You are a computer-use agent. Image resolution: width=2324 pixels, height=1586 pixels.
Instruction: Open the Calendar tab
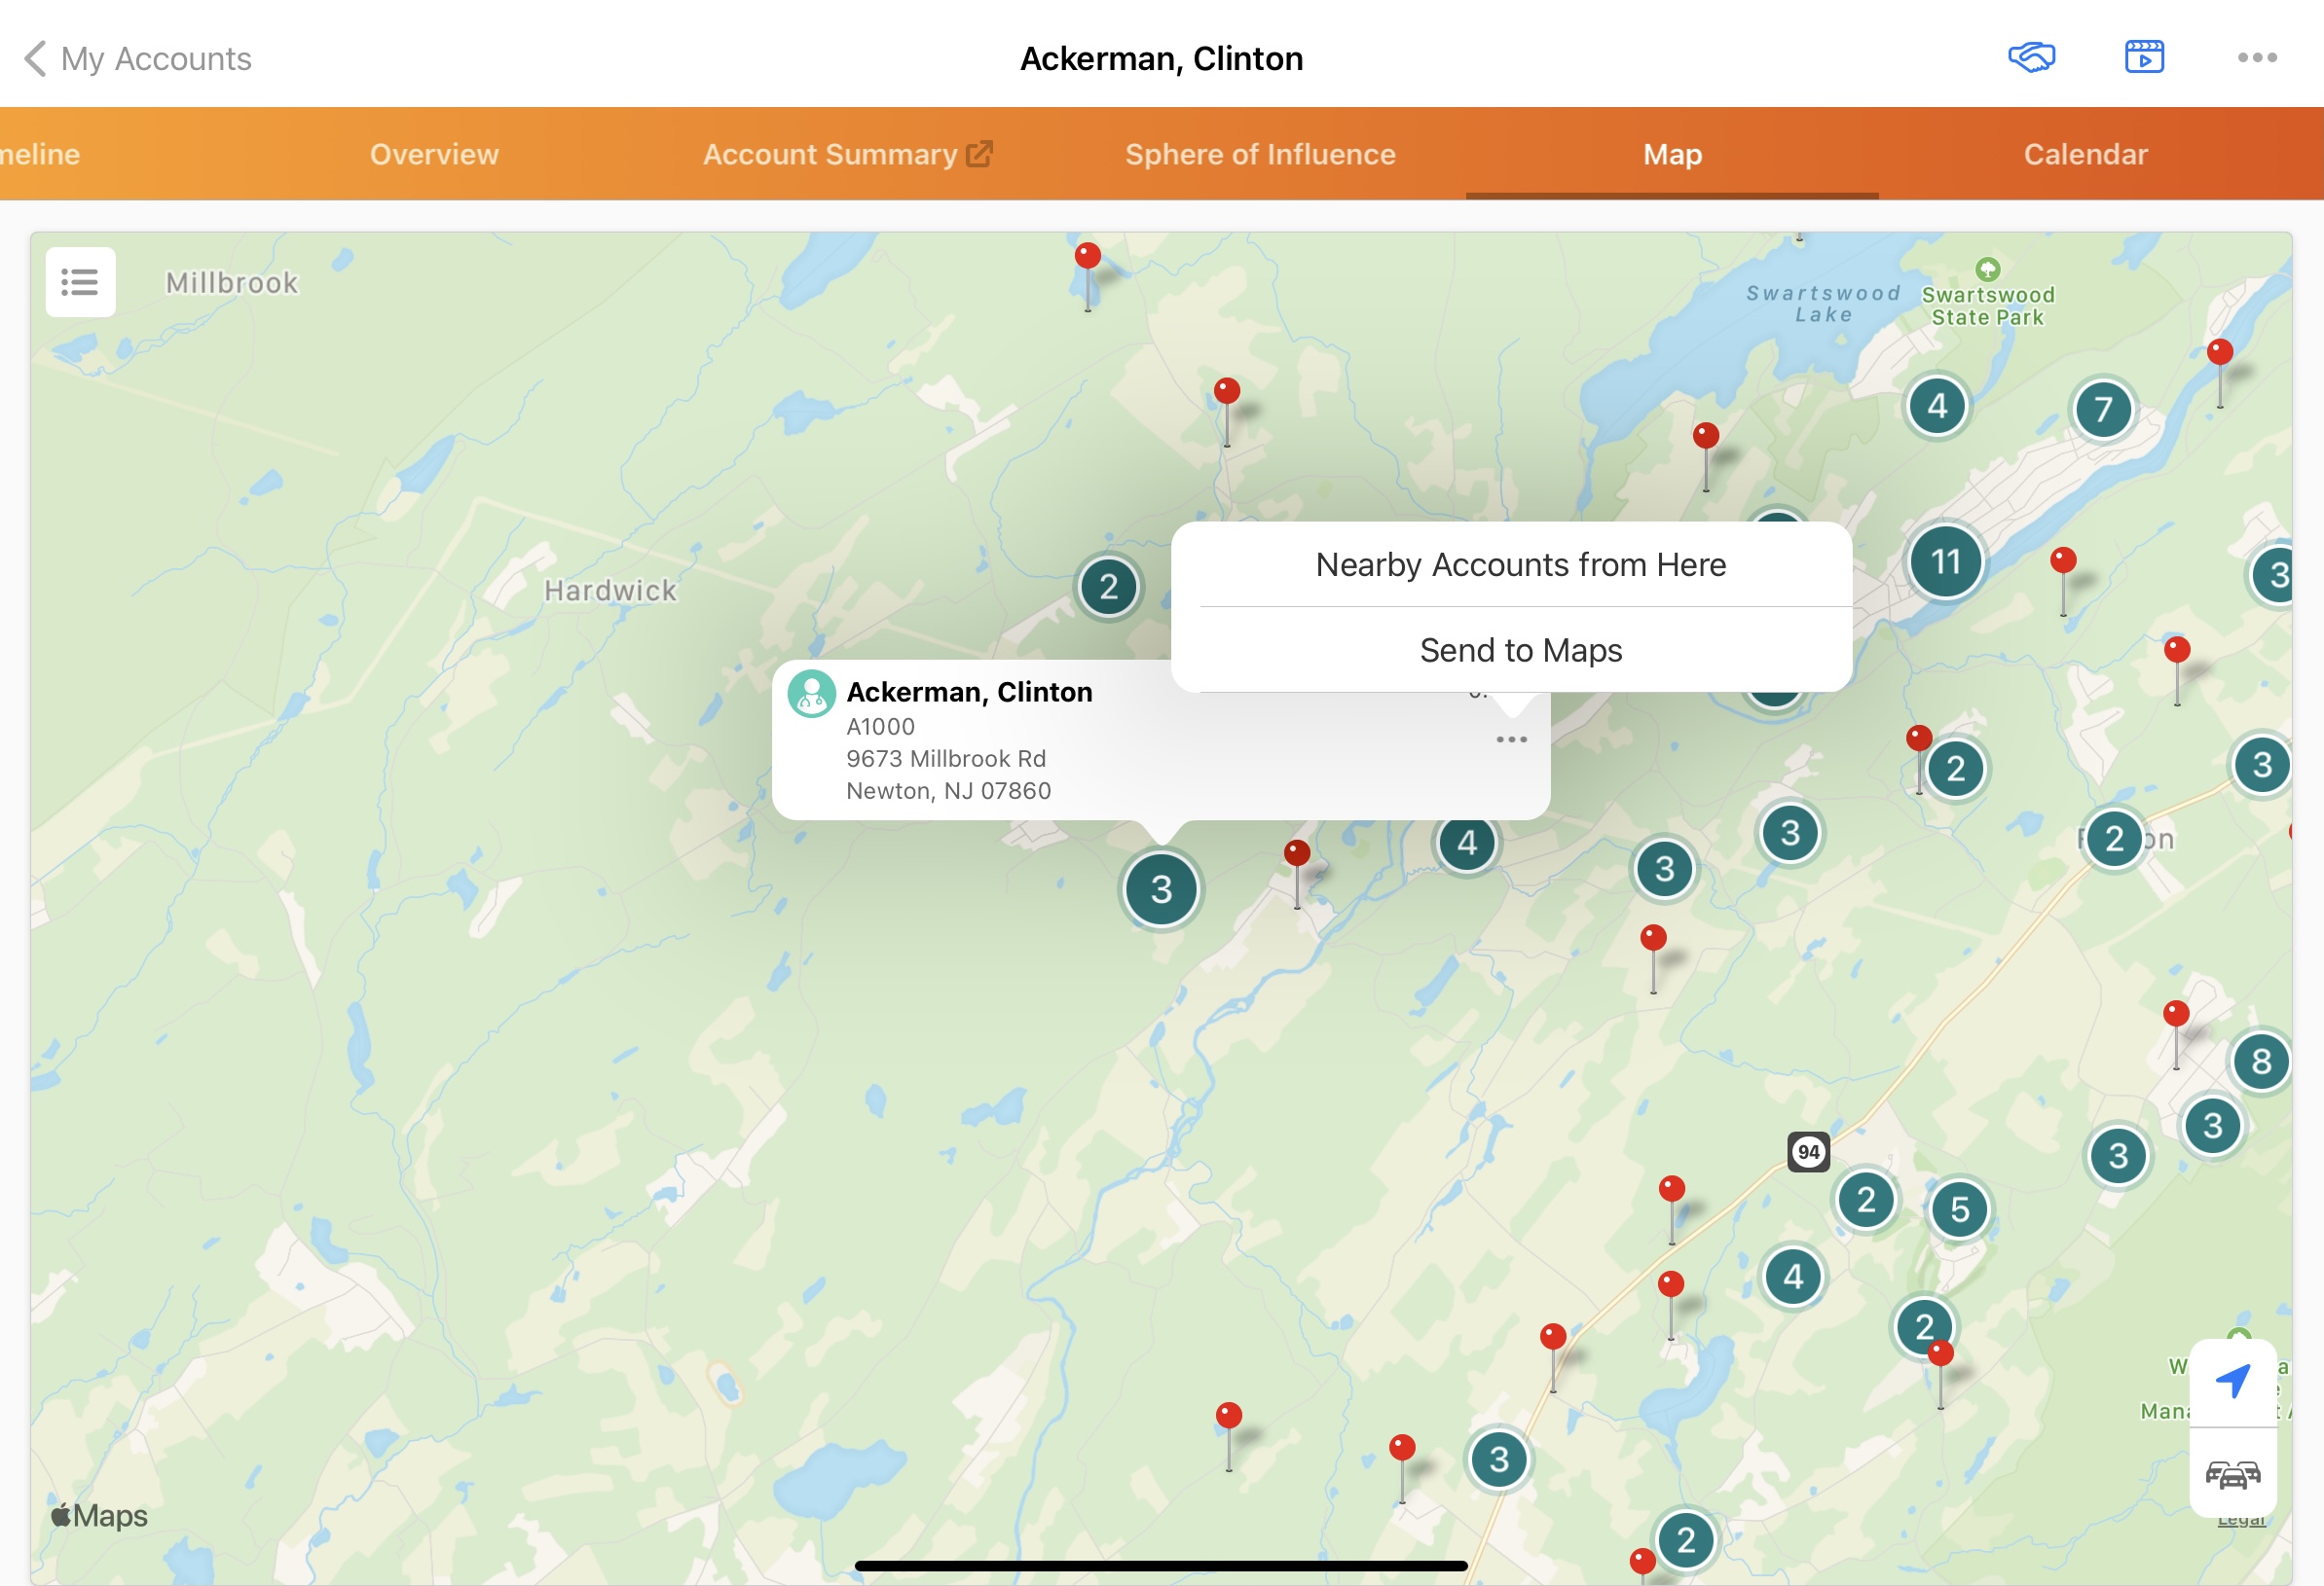(2085, 154)
